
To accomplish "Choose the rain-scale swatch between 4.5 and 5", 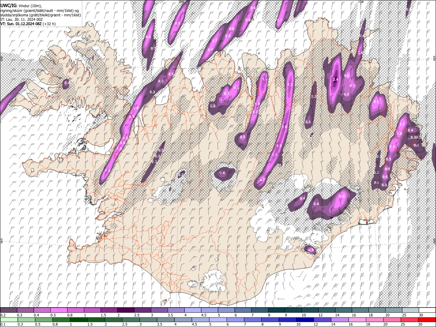I will (200, 320).
